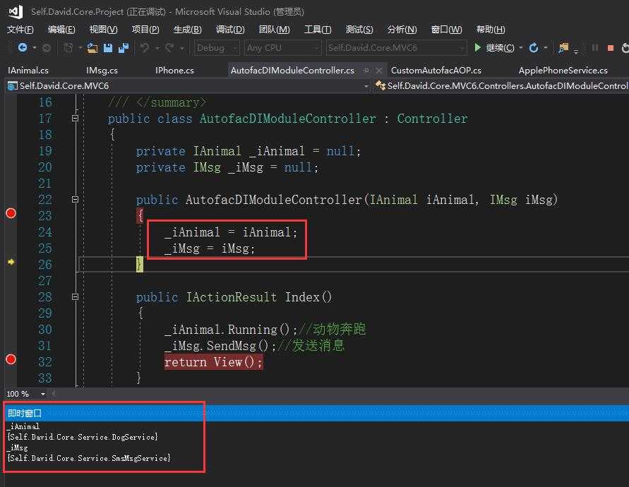The height and width of the screenshot is (487, 629).
Task: Open the Self.David.Core.MVC6 startup project dropdown
Action: 396,48
